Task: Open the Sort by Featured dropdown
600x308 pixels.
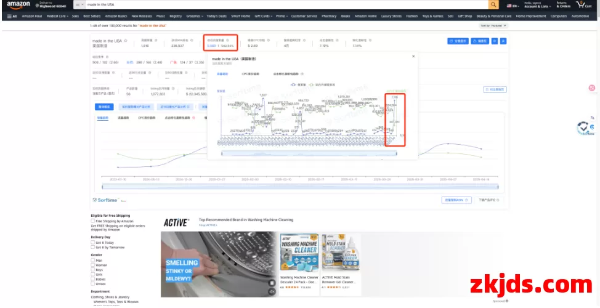Action: [493, 26]
